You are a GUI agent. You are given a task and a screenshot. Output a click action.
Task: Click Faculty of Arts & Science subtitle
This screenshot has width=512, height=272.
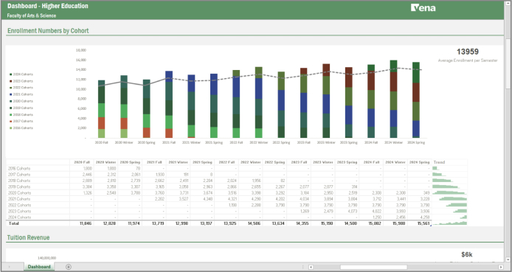[31, 15]
